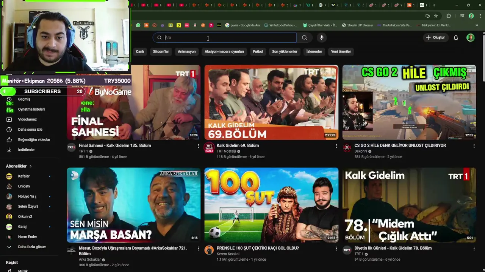Screen dimensions: 485x272
Task: Select the Aksiyon-macera oyunları chip
Action: 224,51
